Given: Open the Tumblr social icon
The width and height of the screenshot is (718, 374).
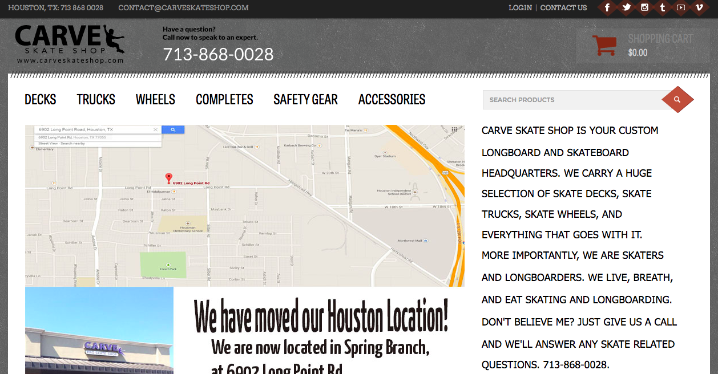Looking at the screenshot, I should (x=663, y=7).
